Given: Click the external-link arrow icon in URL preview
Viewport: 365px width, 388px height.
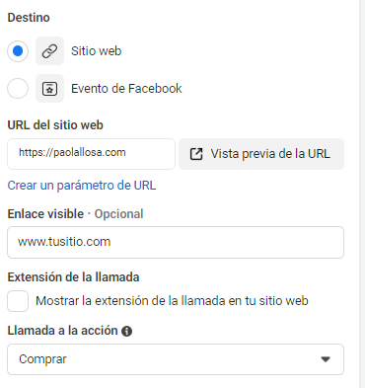Looking at the screenshot, I should click(x=196, y=154).
